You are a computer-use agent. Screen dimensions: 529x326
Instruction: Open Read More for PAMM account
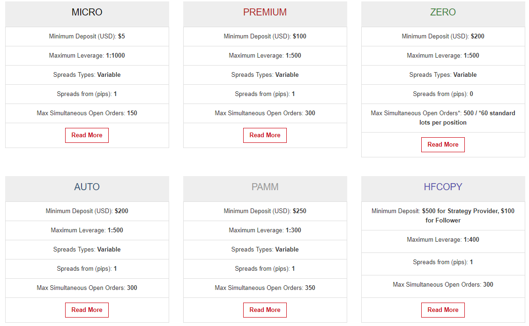(x=265, y=310)
